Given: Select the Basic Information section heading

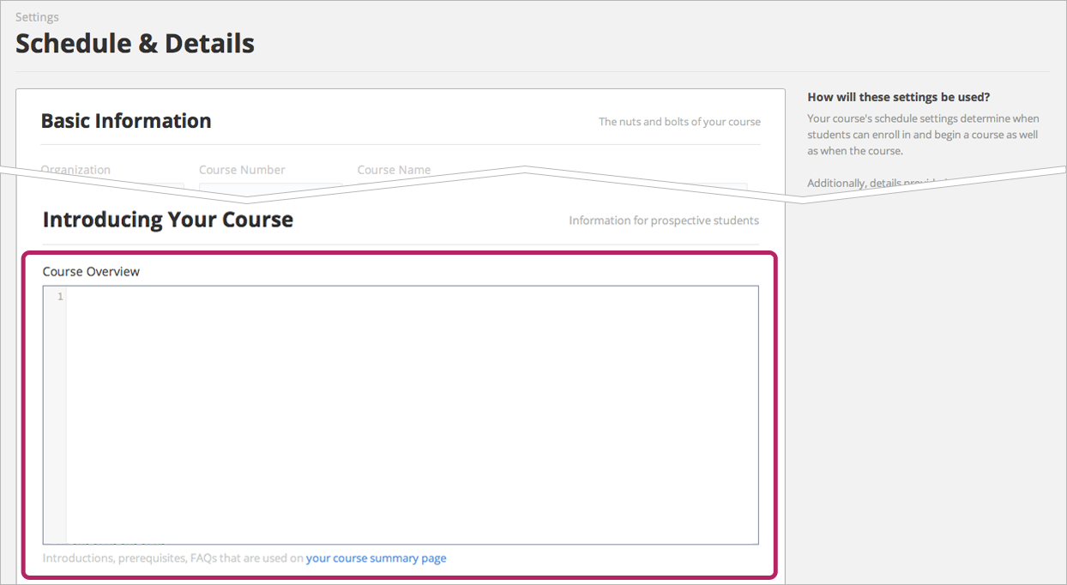Looking at the screenshot, I should coord(126,121).
